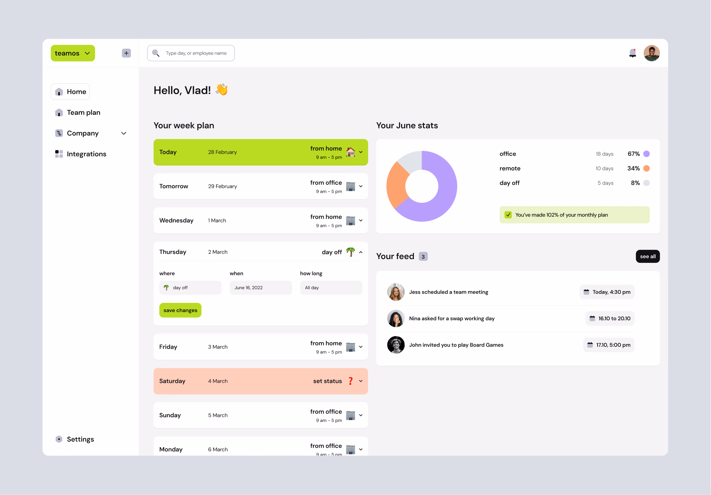
Task: Open the notifications bell
Action: tap(633, 53)
